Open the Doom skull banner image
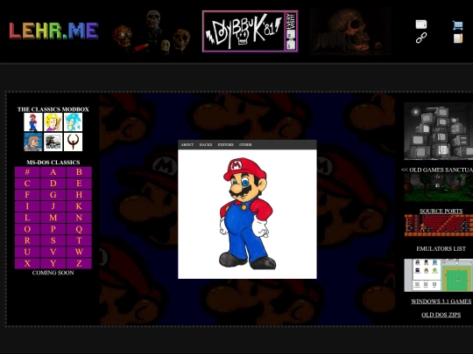 click(349, 31)
